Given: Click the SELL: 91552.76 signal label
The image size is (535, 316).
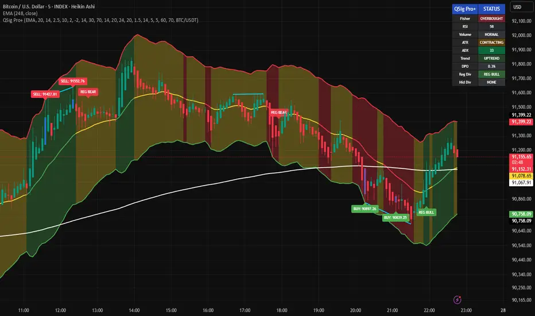Looking at the screenshot, I should (73, 82).
